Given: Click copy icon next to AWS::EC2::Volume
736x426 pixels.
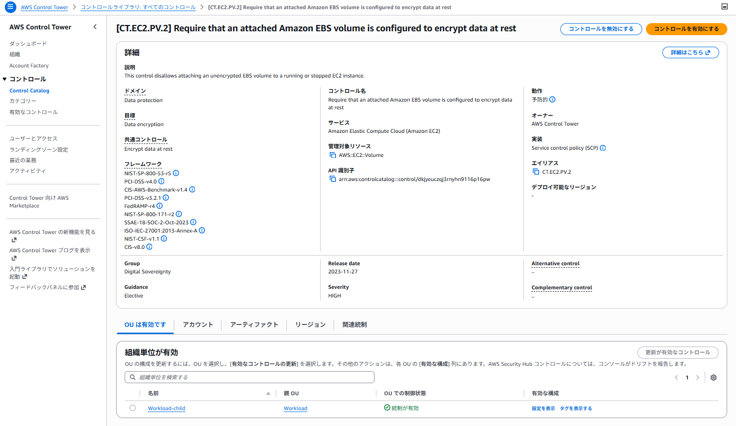Looking at the screenshot, I should [333, 155].
